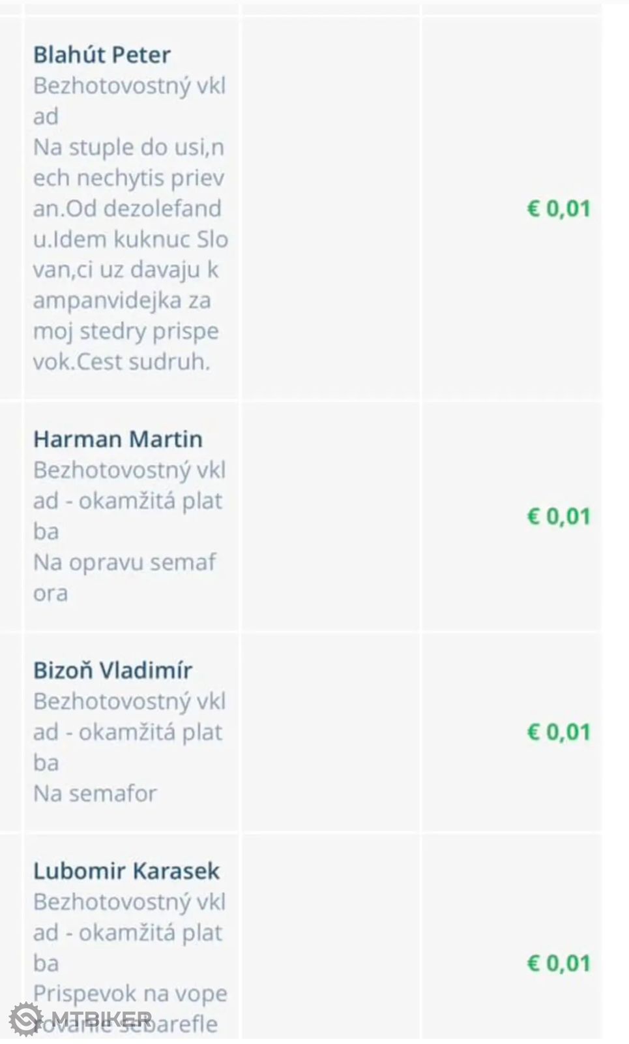Click "Bezhotovostný vklad" under Blahút Peter
Screen dimensions: 629x1044
tap(129, 100)
